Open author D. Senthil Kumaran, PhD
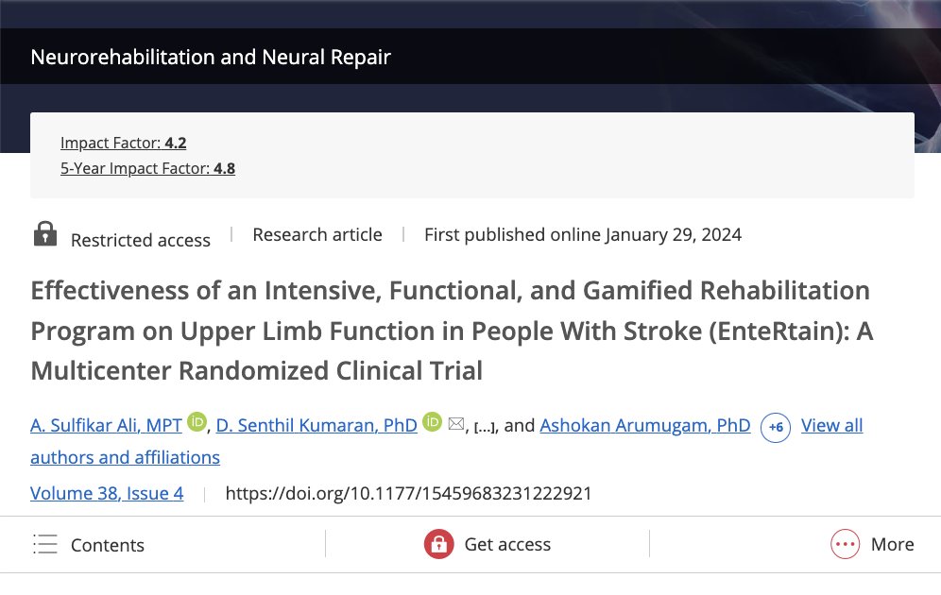Viewport: 941px width, 595px height. (x=317, y=425)
